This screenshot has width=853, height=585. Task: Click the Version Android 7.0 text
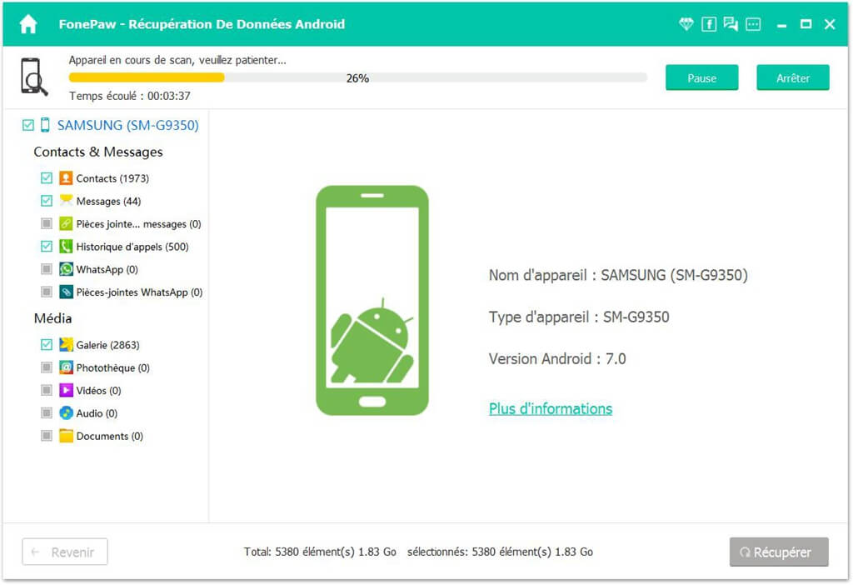(557, 359)
